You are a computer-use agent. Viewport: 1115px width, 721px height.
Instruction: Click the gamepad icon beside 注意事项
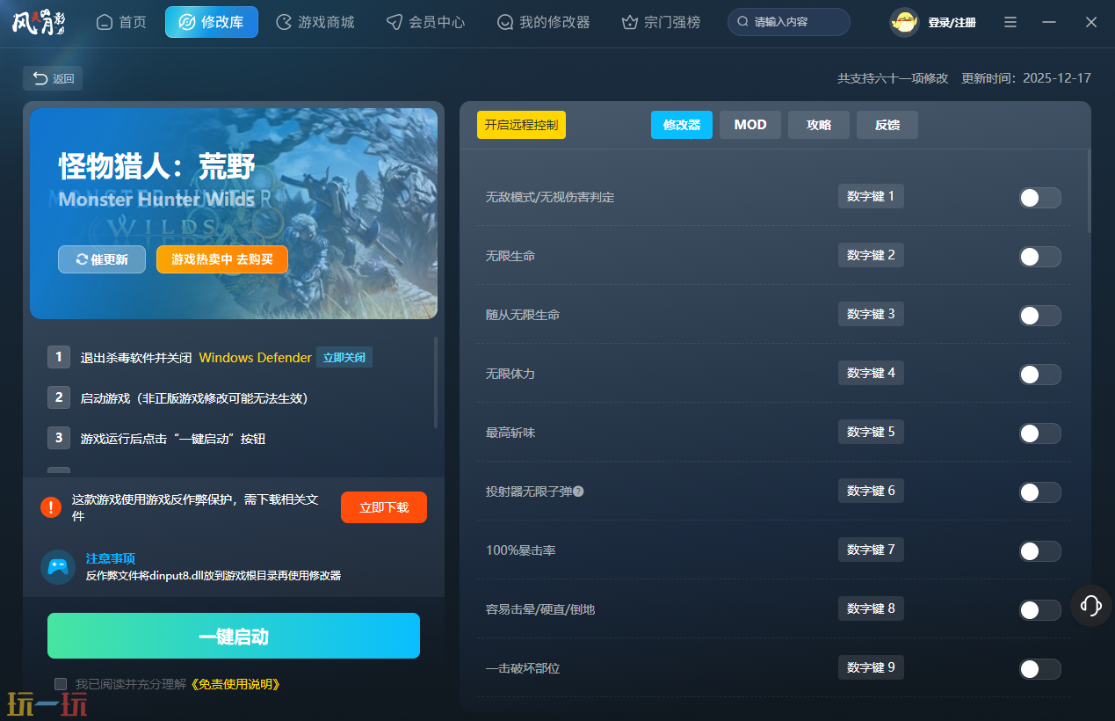click(x=58, y=567)
